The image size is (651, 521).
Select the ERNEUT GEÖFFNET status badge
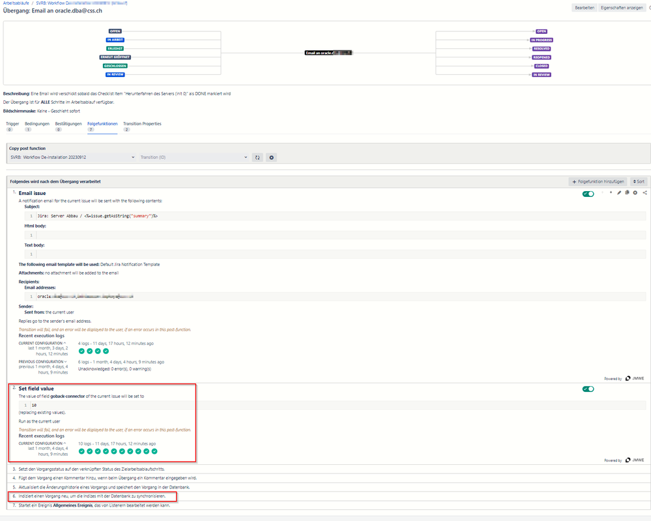coord(115,57)
